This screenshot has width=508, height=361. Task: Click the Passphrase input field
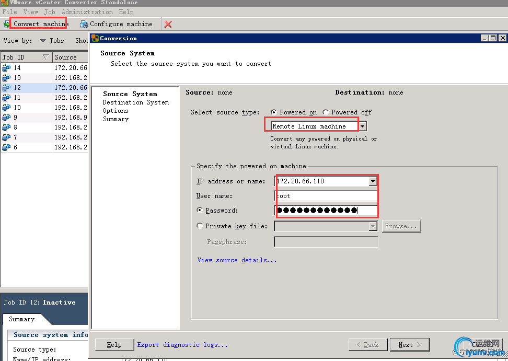coord(326,242)
